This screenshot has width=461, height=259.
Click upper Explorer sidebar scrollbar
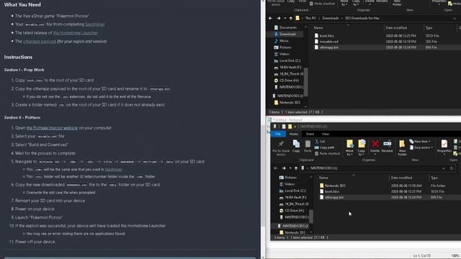306,82
